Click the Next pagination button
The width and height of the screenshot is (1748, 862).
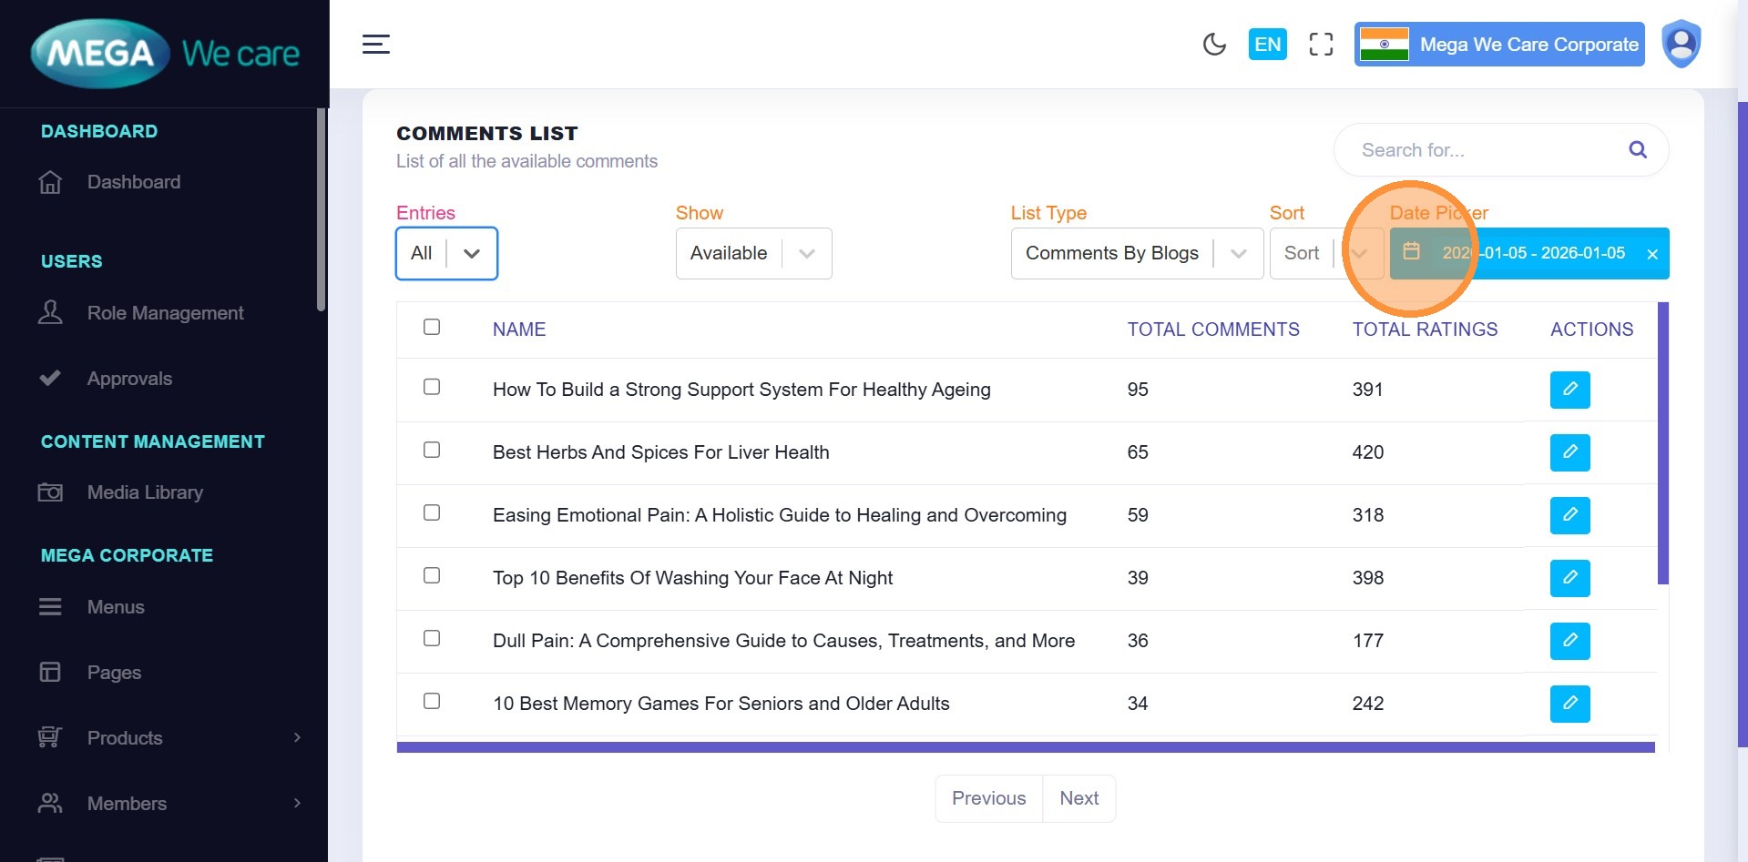pos(1078,798)
